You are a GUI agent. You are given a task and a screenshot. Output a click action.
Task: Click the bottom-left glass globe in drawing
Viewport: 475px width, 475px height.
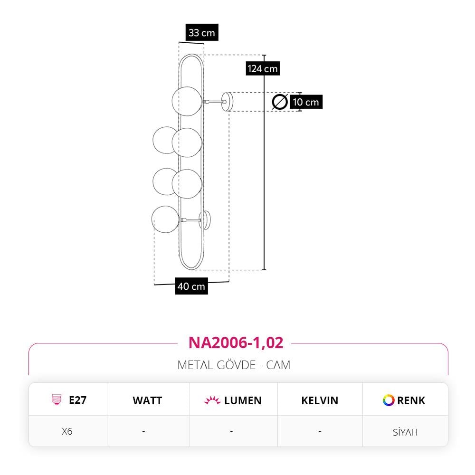coord(165,219)
